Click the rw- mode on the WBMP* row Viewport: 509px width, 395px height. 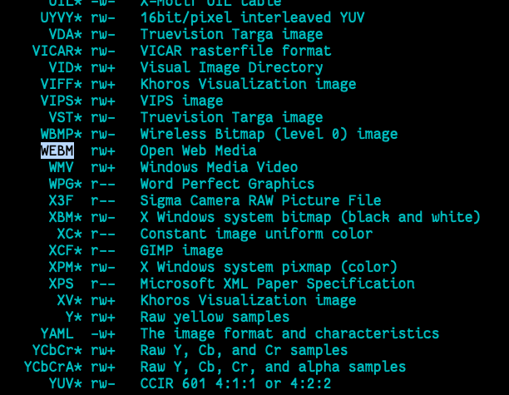[x=103, y=135]
